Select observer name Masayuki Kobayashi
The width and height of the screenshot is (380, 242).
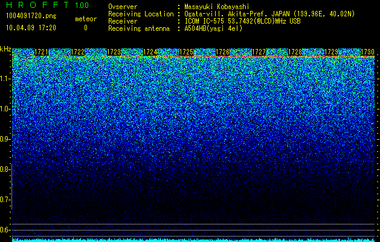217,7
